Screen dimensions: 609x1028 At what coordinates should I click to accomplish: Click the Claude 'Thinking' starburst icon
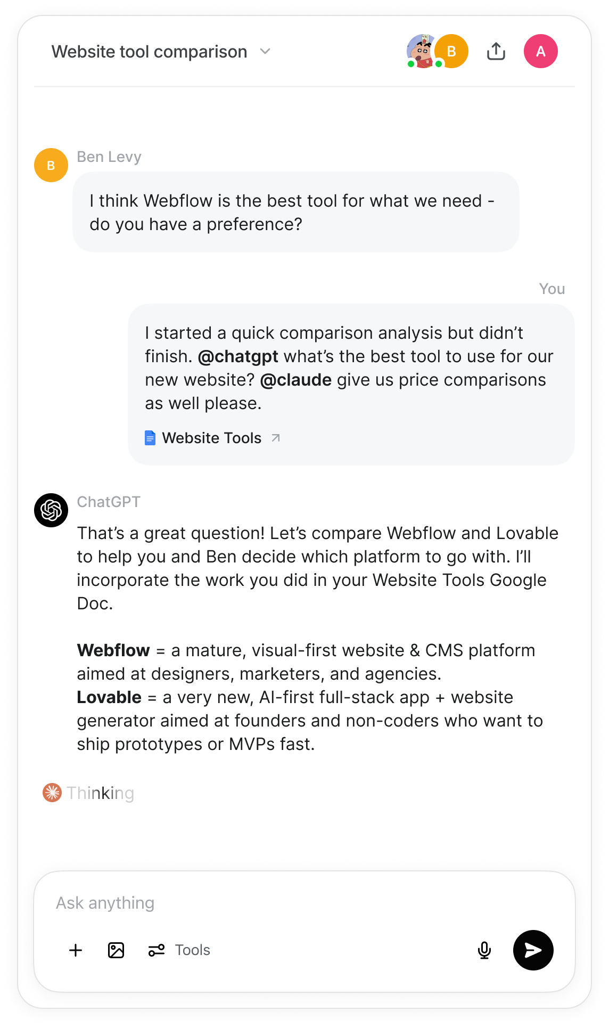pos(52,793)
